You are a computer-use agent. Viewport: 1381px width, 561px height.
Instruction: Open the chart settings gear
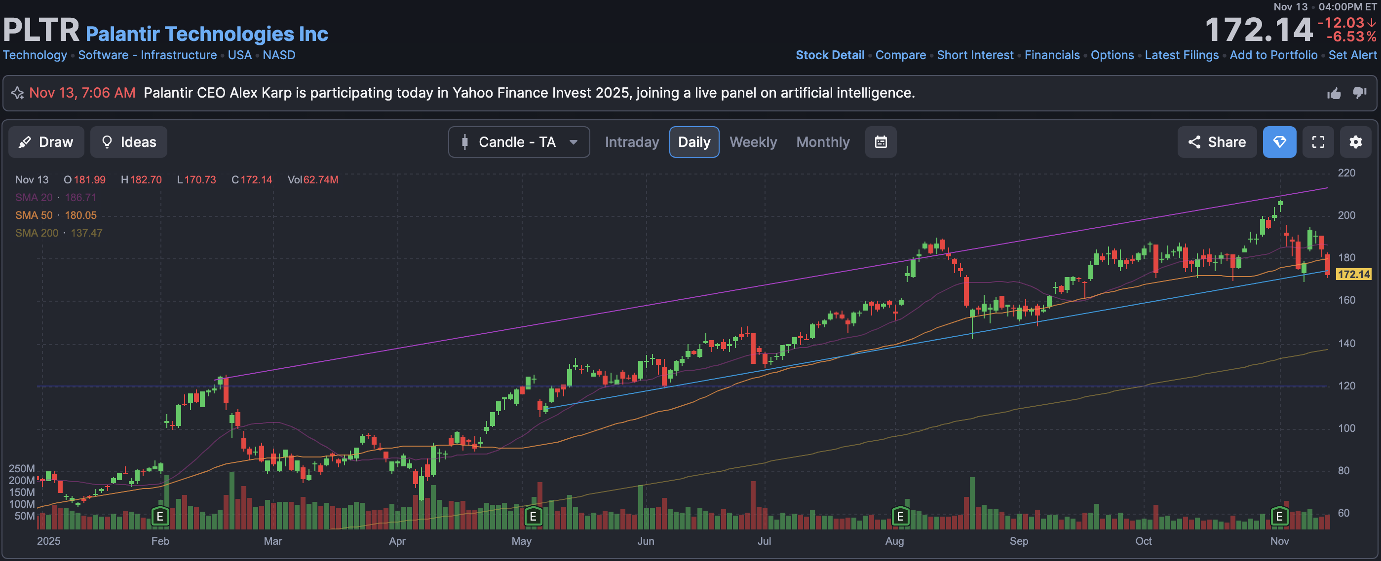pyautogui.click(x=1355, y=142)
